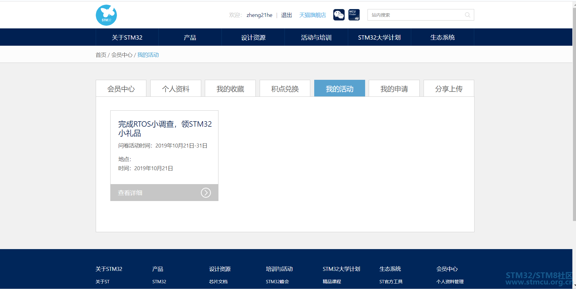
Task: Click the 时间：2019年10月21日 text
Action: click(145, 168)
